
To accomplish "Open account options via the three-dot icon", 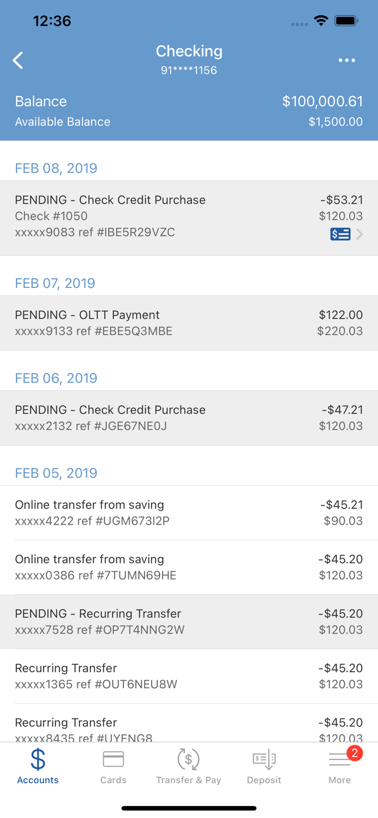I will [347, 60].
